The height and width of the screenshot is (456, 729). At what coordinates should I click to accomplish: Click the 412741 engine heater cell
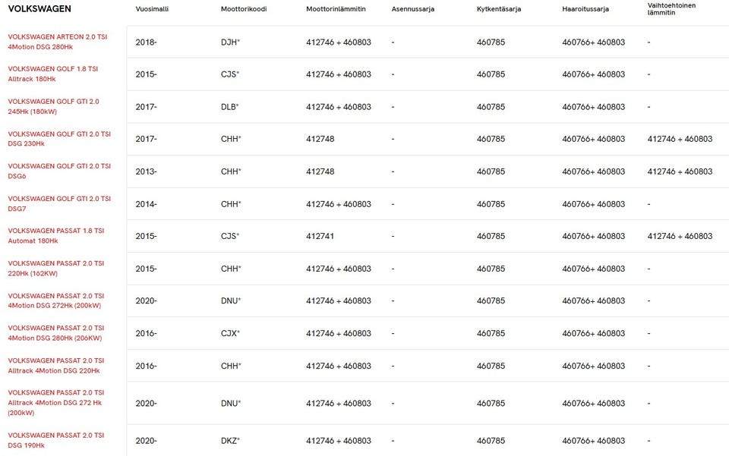click(320, 236)
